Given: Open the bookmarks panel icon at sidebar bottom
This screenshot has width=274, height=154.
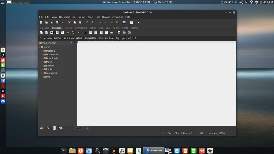Looking at the screenshot, I should click(48, 128).
